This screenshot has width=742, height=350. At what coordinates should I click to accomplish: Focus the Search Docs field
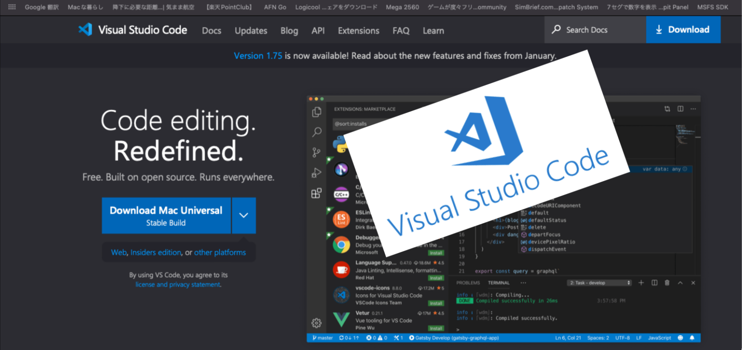pos(595,29)
